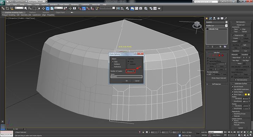Switch to the Modify command panel
The image size is (253, 137).
[210, 18]
